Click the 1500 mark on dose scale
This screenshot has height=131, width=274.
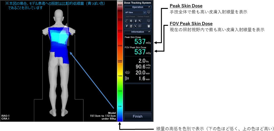[x=120, y=76]
